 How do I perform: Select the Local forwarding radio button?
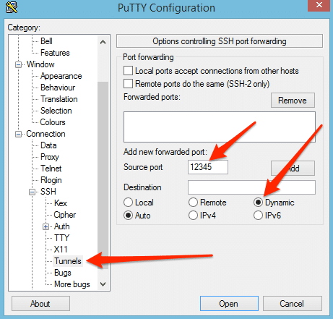[x=128, y=203]
